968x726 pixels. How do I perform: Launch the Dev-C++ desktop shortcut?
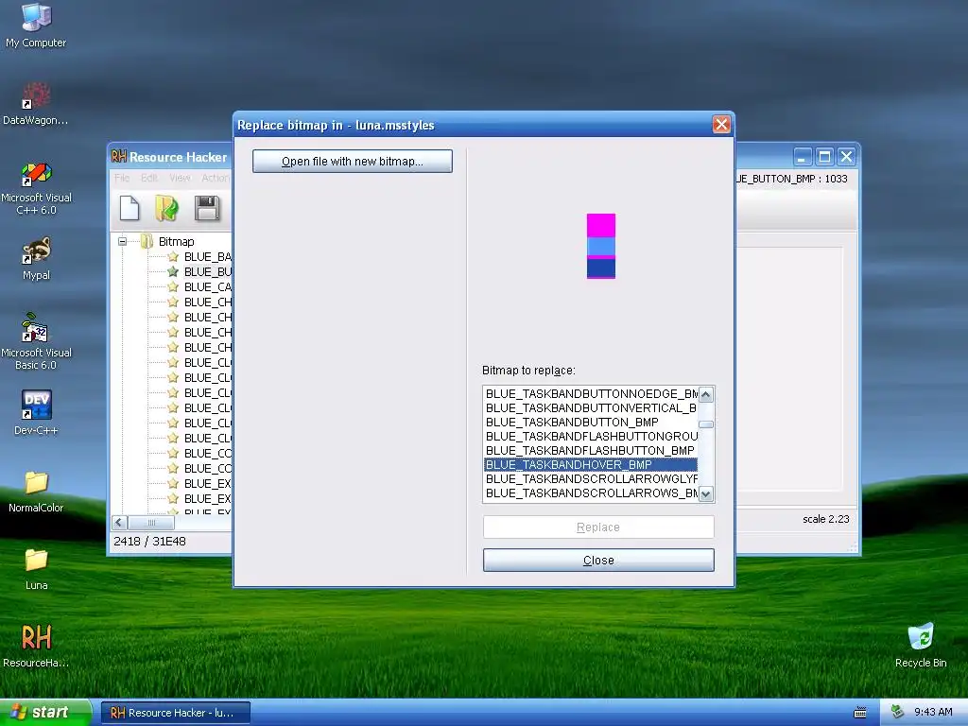[36, 412]
